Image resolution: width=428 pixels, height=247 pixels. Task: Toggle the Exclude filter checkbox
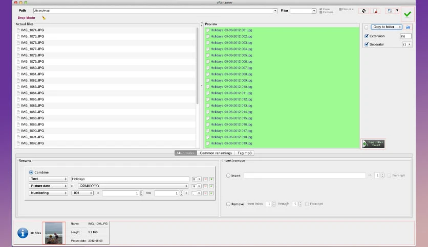click(320, 12)
